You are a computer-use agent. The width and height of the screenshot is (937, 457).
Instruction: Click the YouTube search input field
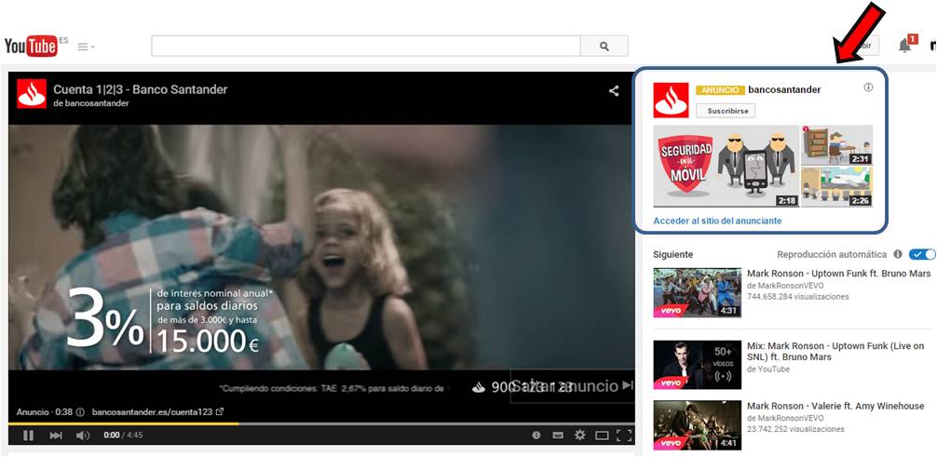(366, 46)
